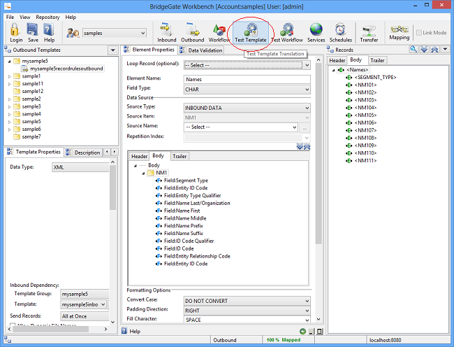The image size is (454, 347).
Task: Open the Records panel menu dropdown arrow
Action: click(445, 49)
